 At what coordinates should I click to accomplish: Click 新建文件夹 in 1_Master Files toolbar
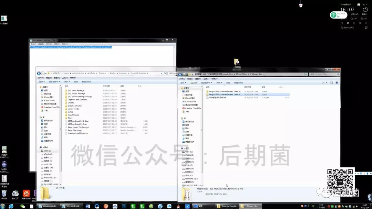pyautogui.click(x=238, y=82)
